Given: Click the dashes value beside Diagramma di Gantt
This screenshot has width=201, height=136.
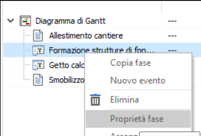Looking at the screenshot, I should click(172, 21).
